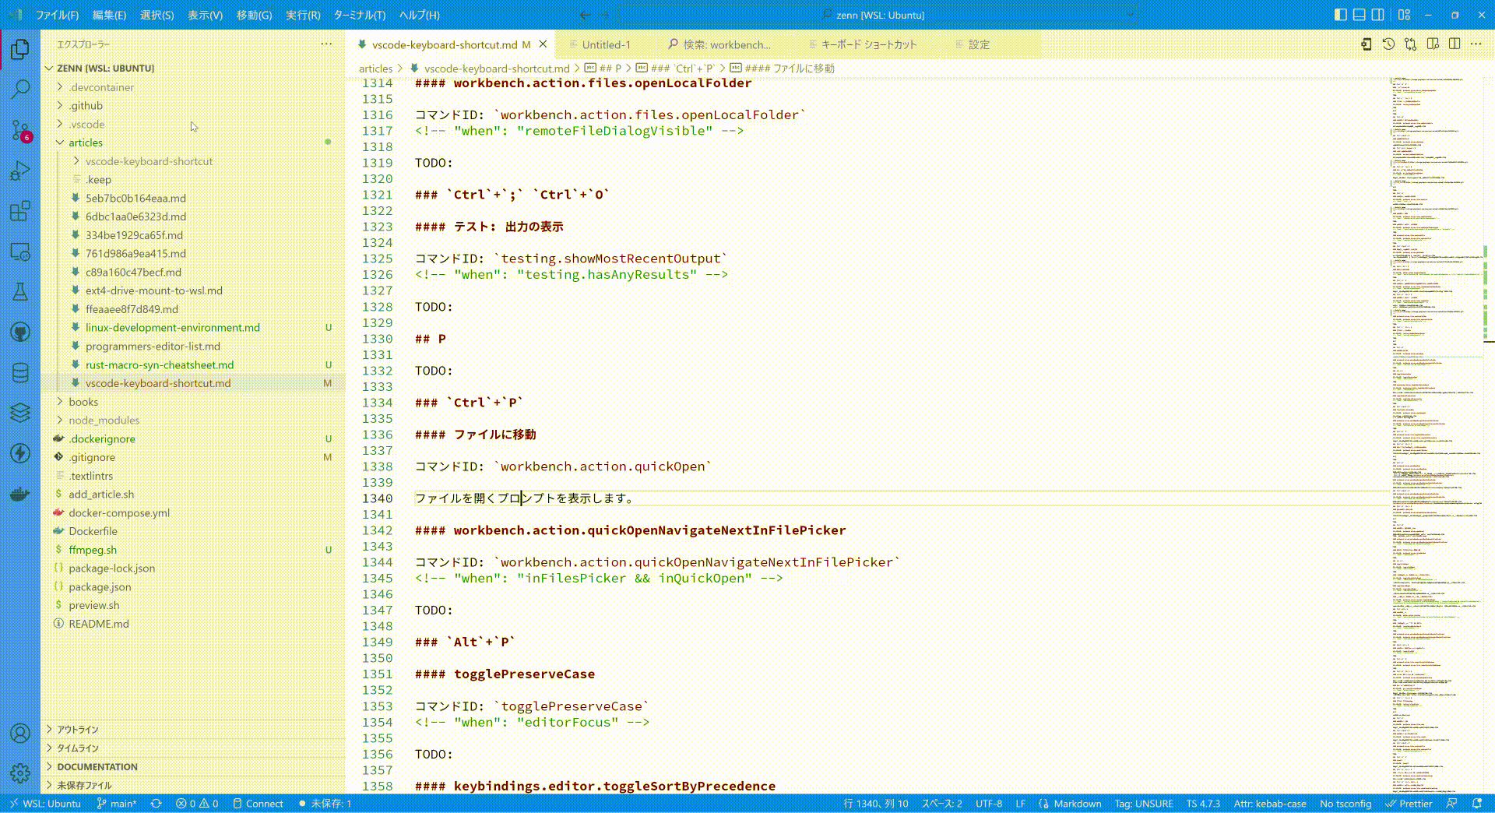Click the feedback icon in status bar
This screenshot has width=1495, height=813.
click(x=1451, y=804)
